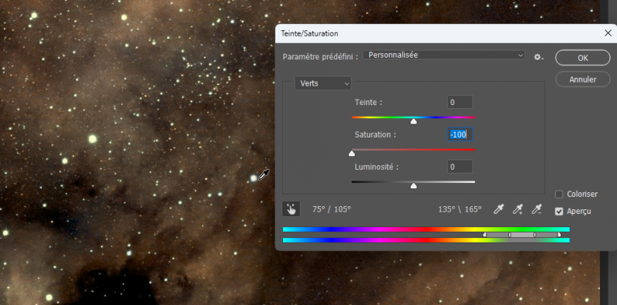Confirm with the OK button
Viewport: 617px width, 305px height.
point(583,58)
